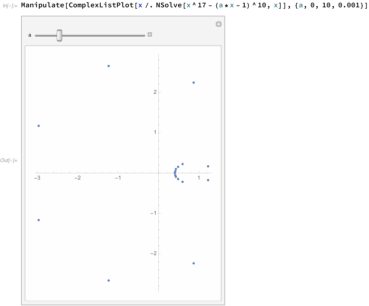This screenshot has width=369, height=306.
Task: Click the 0.001 step value in the code
Action: [x=349, y=5]
